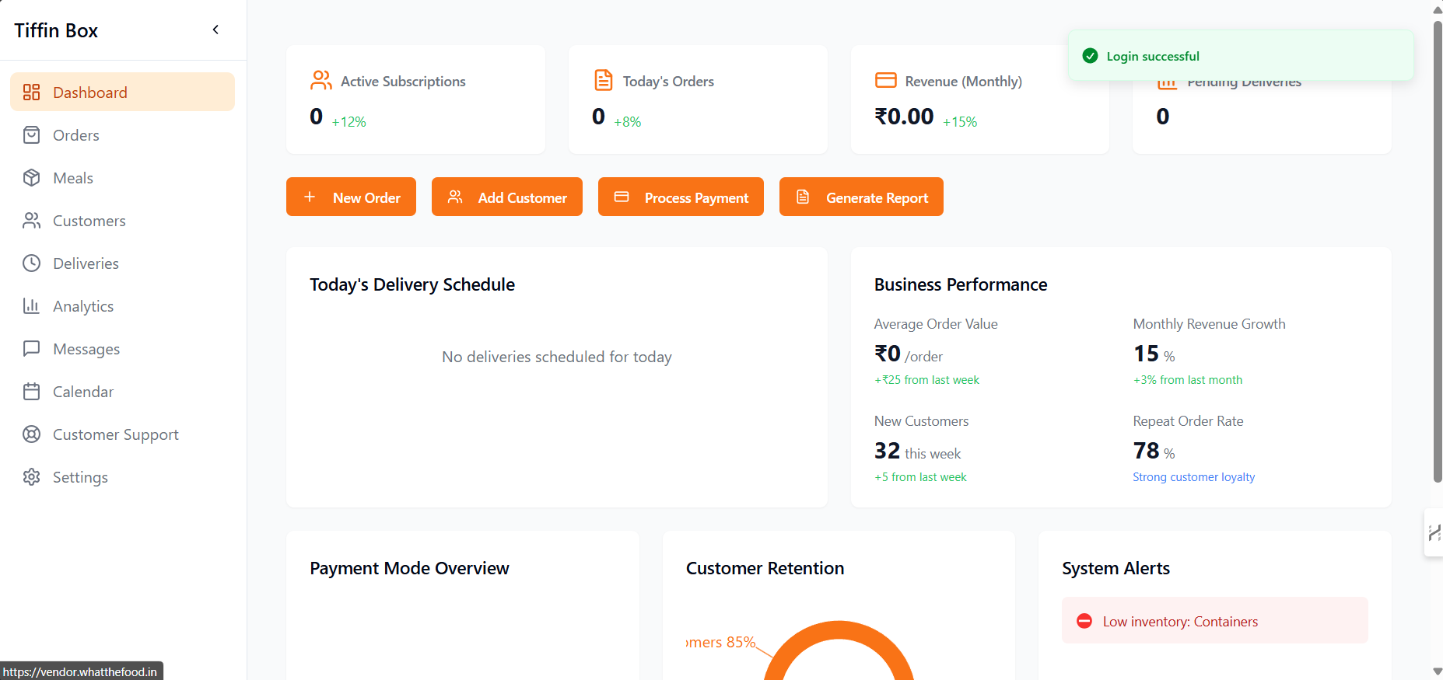Go to the Orders page

click(x=76, y=135)
